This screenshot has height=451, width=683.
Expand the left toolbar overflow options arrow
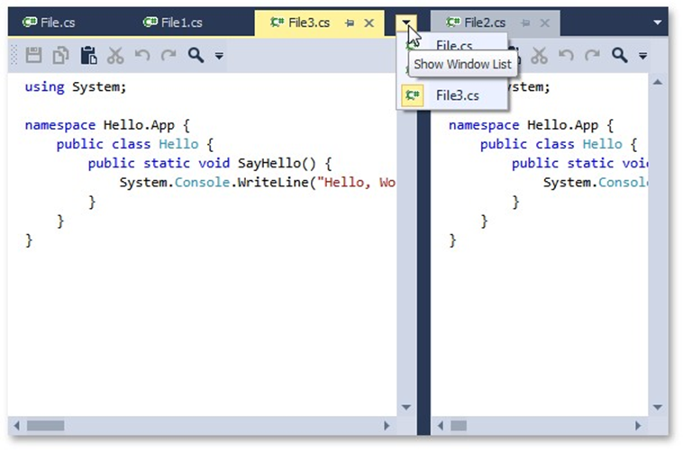pyautogui.click(x=219, y=57)
